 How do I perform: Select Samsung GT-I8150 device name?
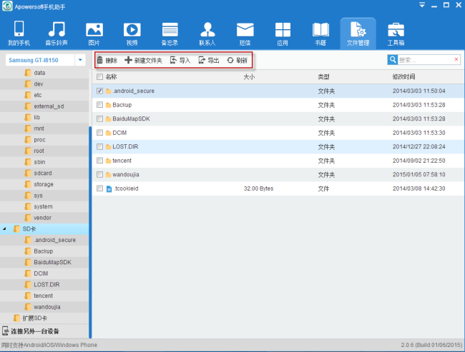click(x=34, y=60)
